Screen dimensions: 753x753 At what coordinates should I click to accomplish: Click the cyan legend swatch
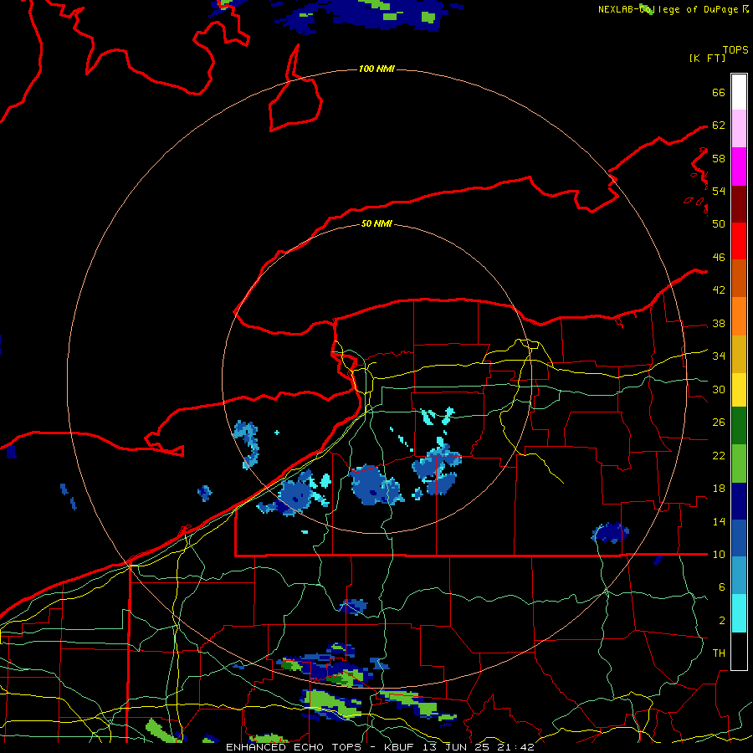[739, 613]
